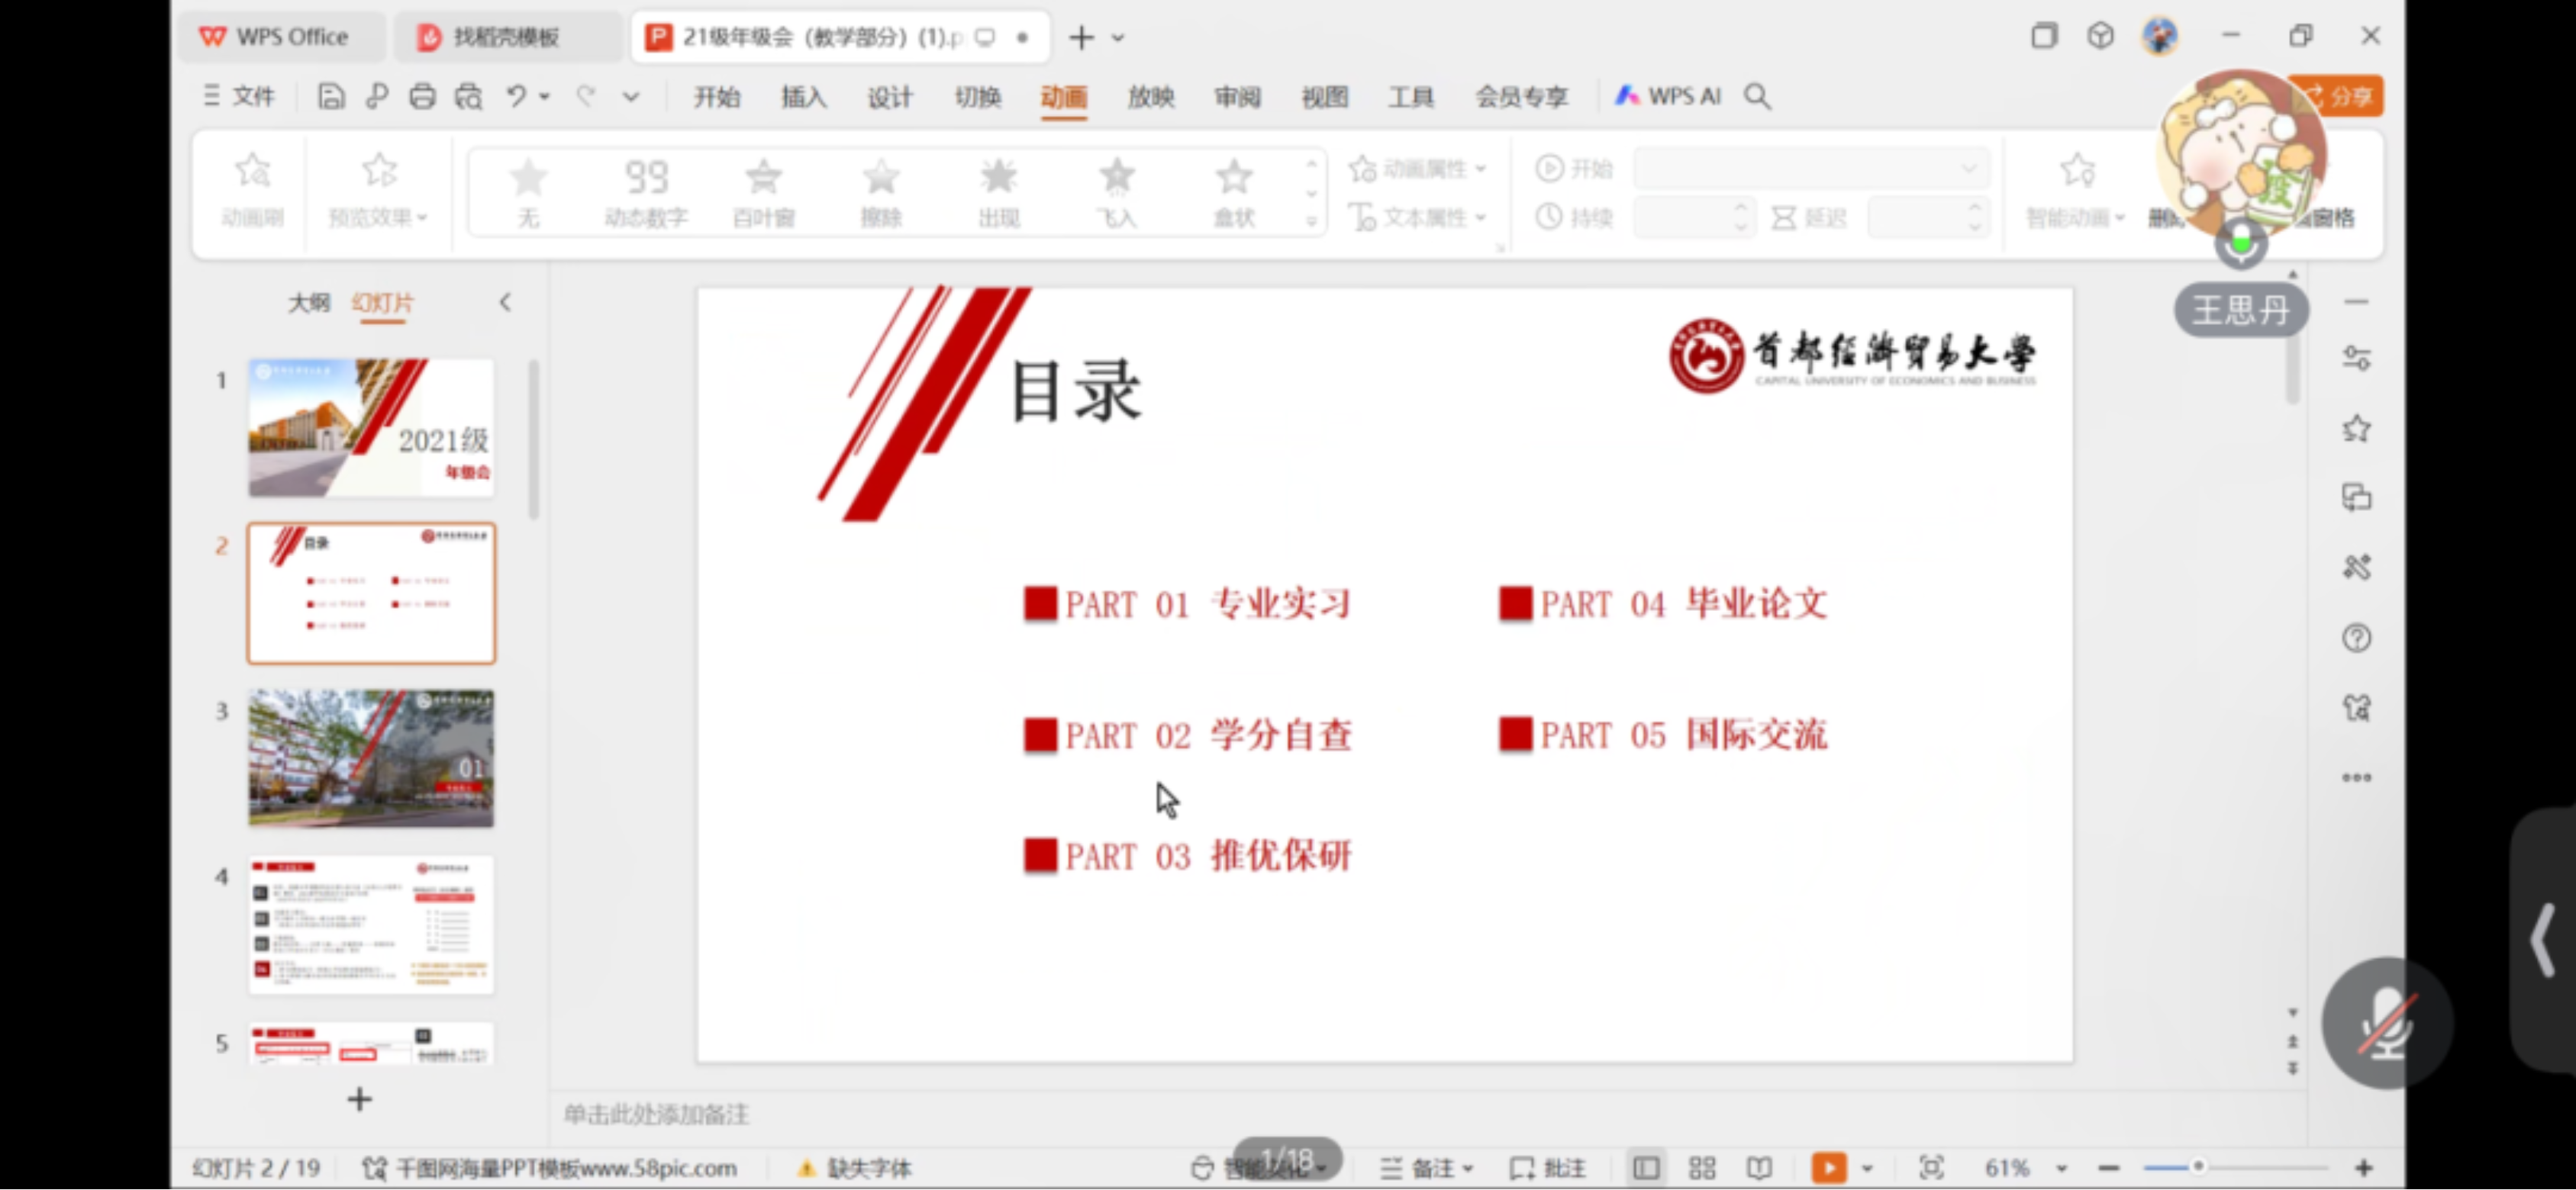Screen dimensions: 2576x1190
Task: Select the 百叶窗 blinds animation effect
Action: click(763, 193)
